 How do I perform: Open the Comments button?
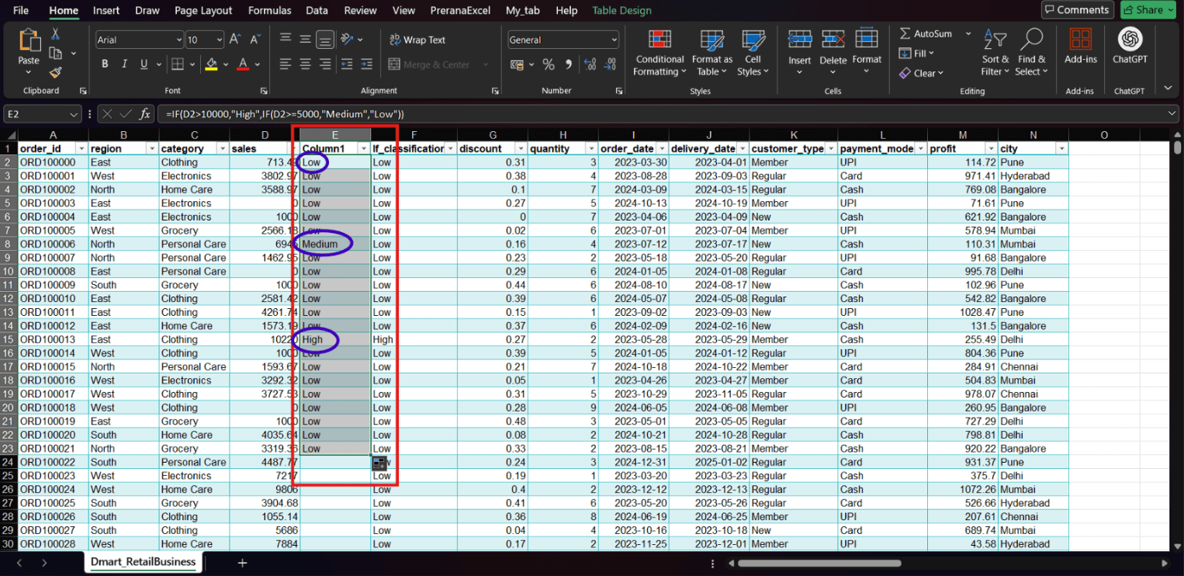1077,10
